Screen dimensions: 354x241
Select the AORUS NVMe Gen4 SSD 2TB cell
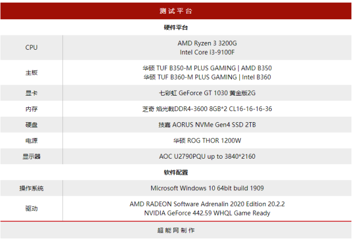tap(207, 125)
